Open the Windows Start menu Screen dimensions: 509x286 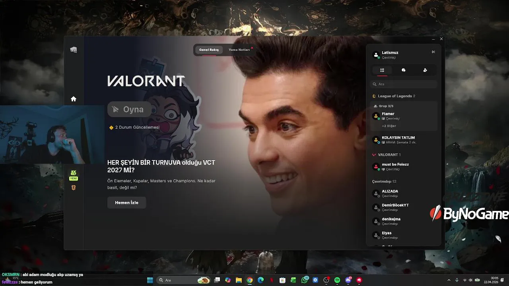pos(150,280)
